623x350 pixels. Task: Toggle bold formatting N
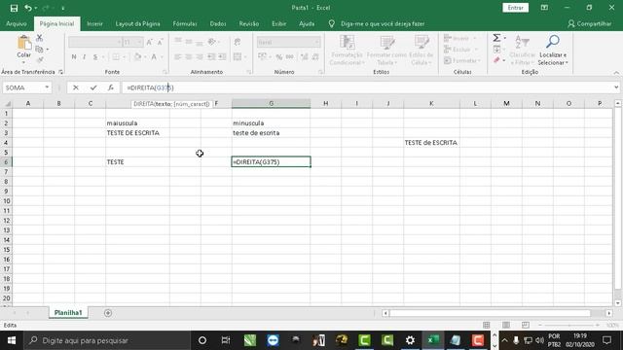click(x=74, y=57)
